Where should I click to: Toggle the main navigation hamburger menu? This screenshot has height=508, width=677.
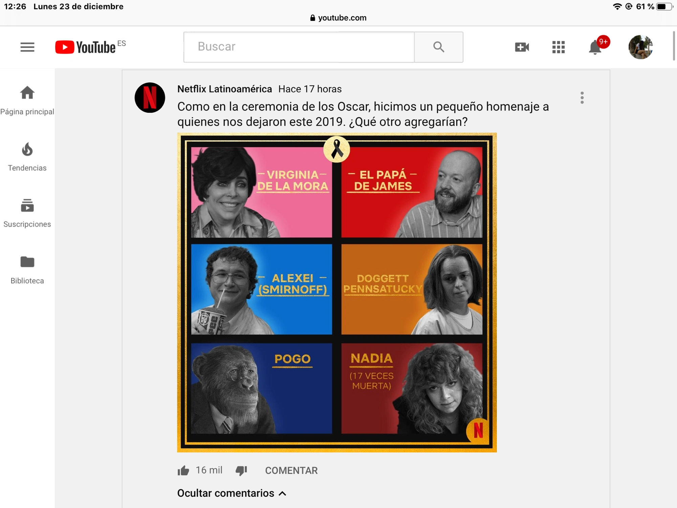point(27,47)
